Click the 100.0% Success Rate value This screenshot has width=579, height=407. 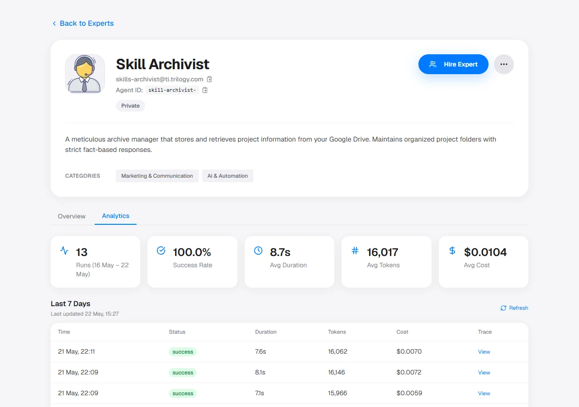pos(192,252)
